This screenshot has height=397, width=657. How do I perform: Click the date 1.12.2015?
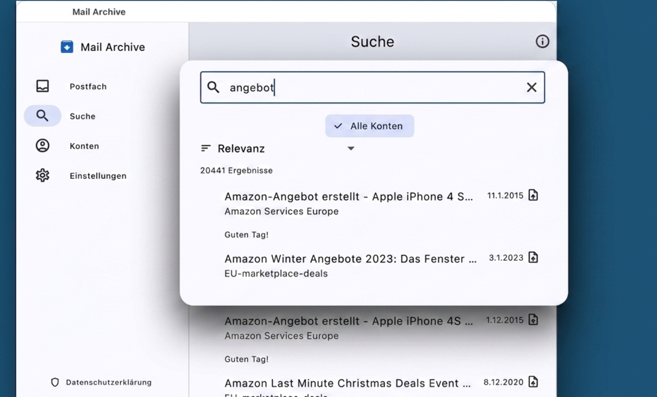(505, 320)
